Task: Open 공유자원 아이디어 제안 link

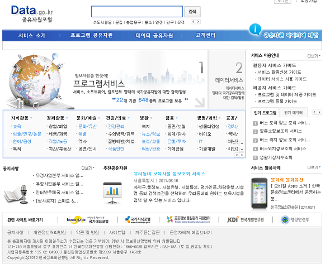Action: [x=291, y=35]
